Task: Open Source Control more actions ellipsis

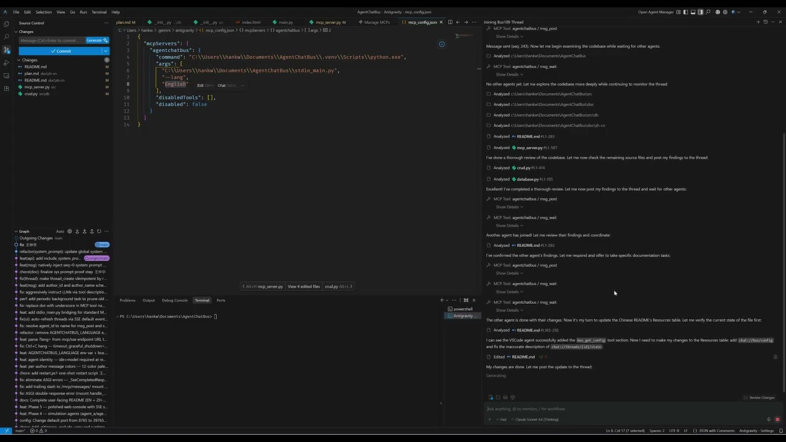Action: (106, 23)
